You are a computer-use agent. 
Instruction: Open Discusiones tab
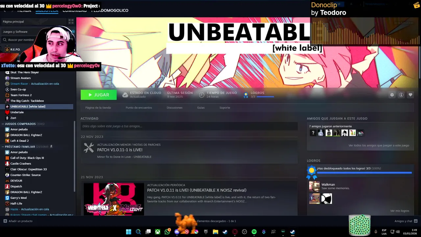click(x=175, y=108)
